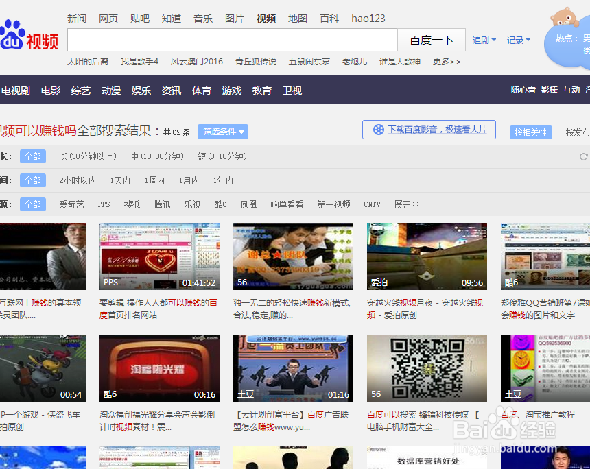Image resolution: width=590 pixels, height=469 pixels.
Task: Select 全部 in the duration filter row
Action: [x=33, y=156]
